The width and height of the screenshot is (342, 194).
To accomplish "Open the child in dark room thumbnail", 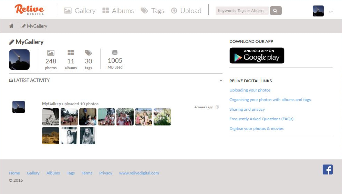I will (88, 117).
